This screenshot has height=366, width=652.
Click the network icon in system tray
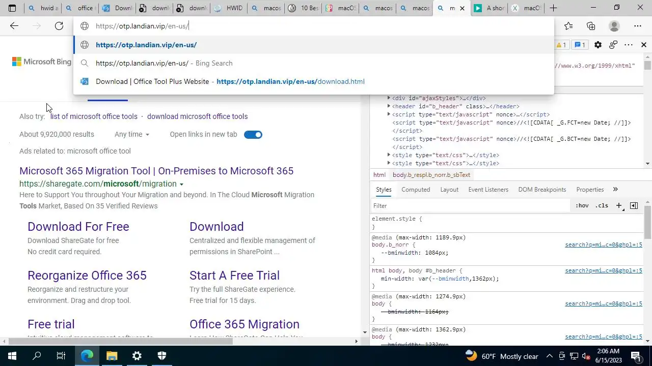tap(574, 356)
